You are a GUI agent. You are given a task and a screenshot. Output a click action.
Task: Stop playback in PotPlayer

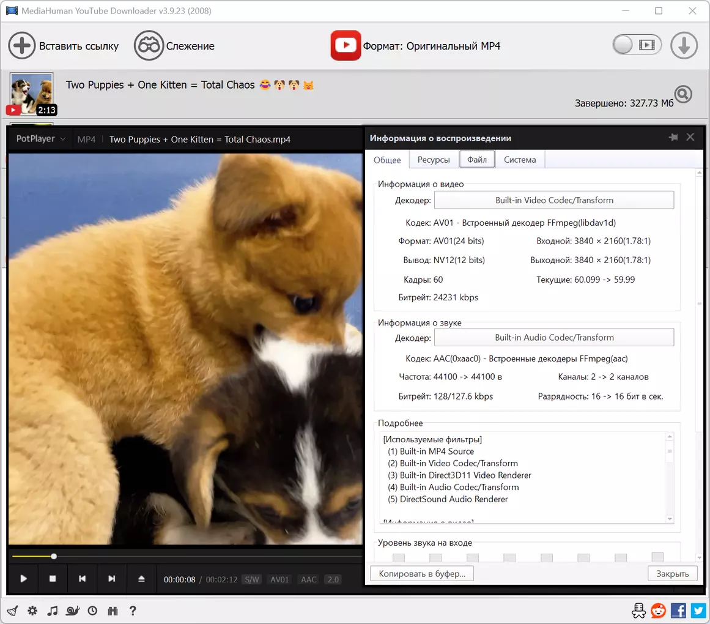pyautogui.click(x=53, y=579)
